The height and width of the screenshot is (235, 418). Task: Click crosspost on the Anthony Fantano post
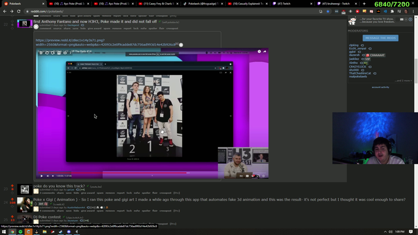172,28
